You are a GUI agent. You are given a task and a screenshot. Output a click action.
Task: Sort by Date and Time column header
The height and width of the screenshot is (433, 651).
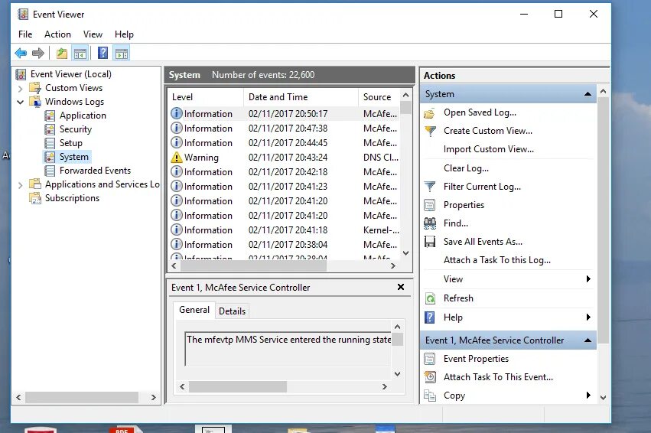(301, 97)
